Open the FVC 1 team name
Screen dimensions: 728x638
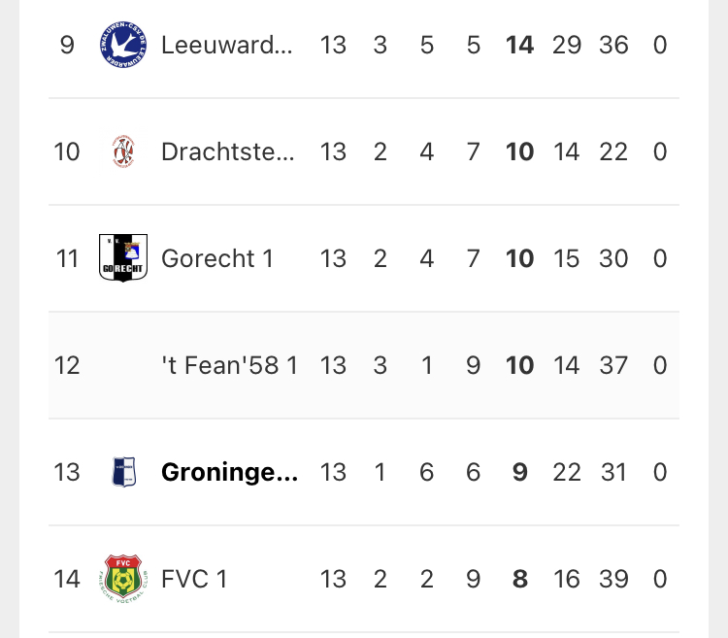coord(194,579)
